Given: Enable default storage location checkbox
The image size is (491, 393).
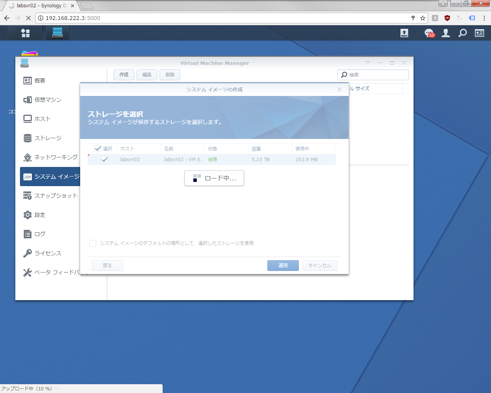Looking at the screenshot, I should pos(93,243).
